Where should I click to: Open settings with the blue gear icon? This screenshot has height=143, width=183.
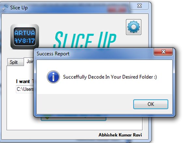(x=134, y=27)
